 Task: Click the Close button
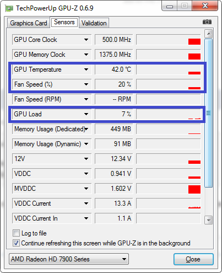(193, 259)
